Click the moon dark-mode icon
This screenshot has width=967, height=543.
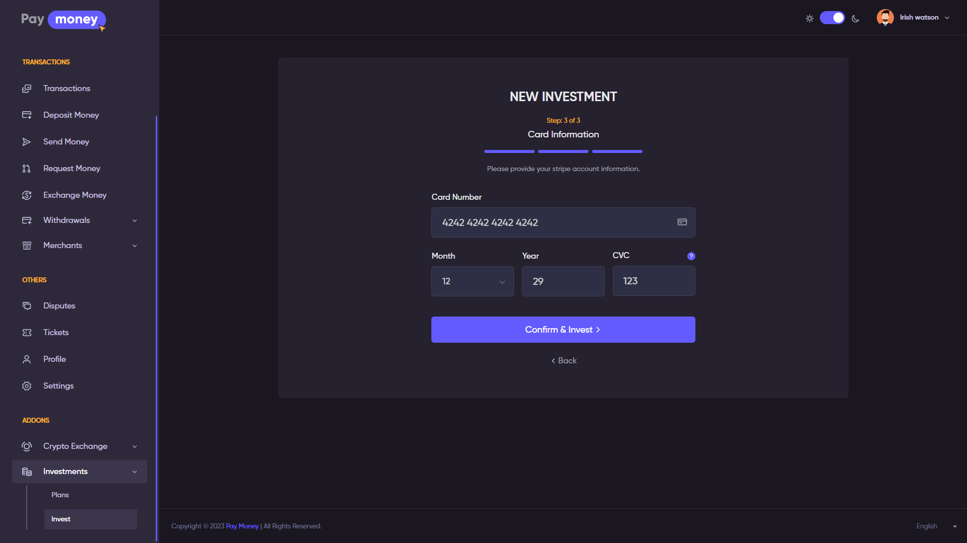[x=855, y=19]
